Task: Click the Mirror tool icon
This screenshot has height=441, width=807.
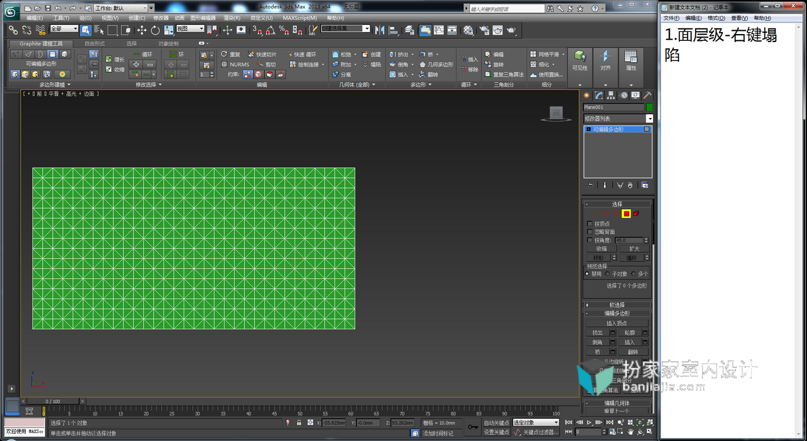Action: 380,30
